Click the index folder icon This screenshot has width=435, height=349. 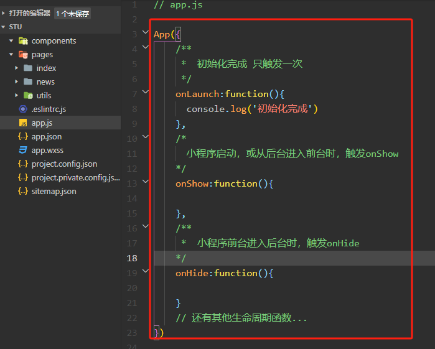28,68
